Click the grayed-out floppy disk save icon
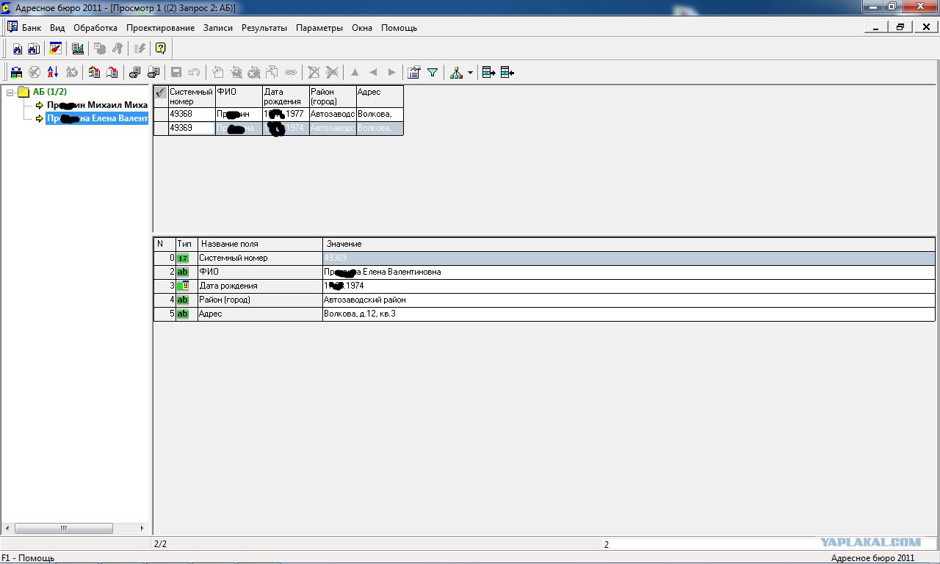This screenshot has width=940, height=564. point(176,72)
